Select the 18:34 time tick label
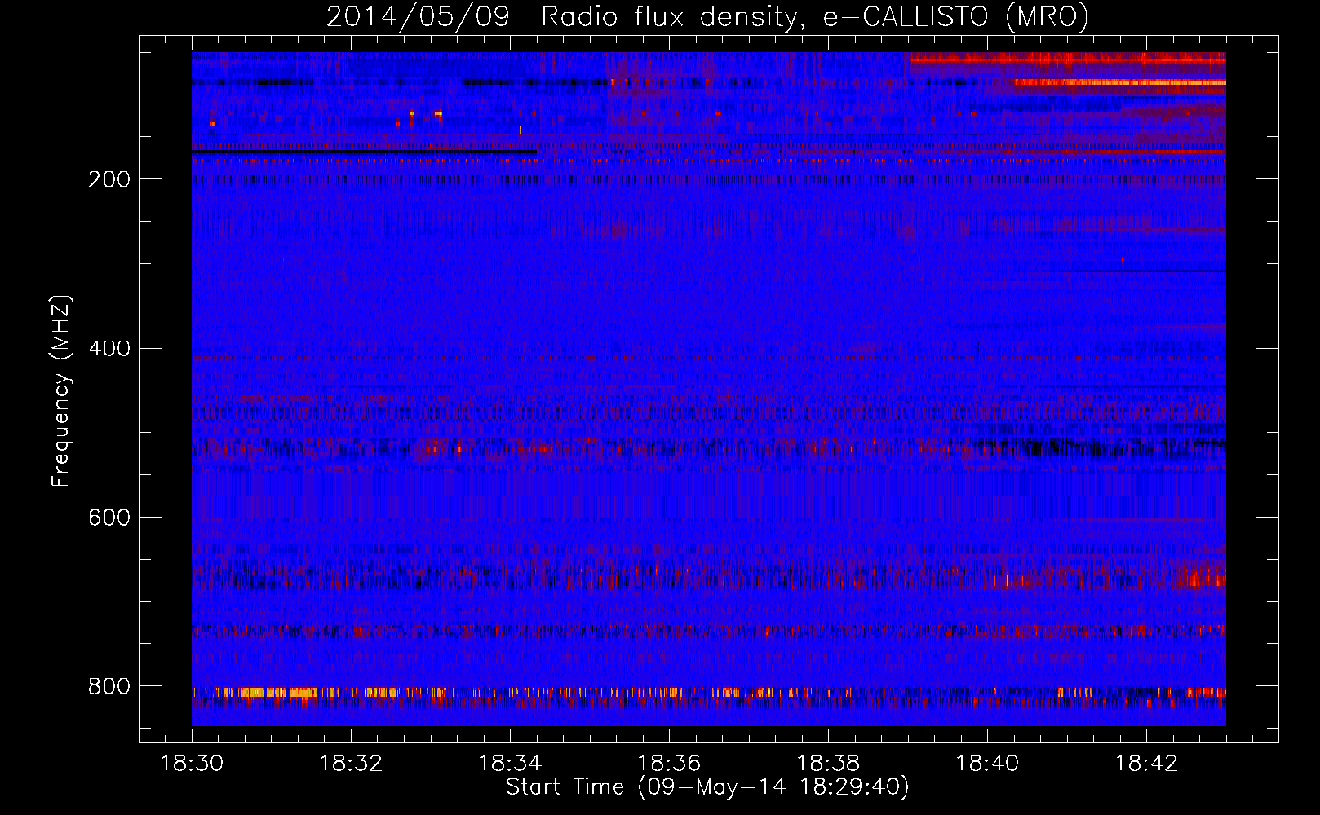This screenshot has height=815, width=1320. 510,764
